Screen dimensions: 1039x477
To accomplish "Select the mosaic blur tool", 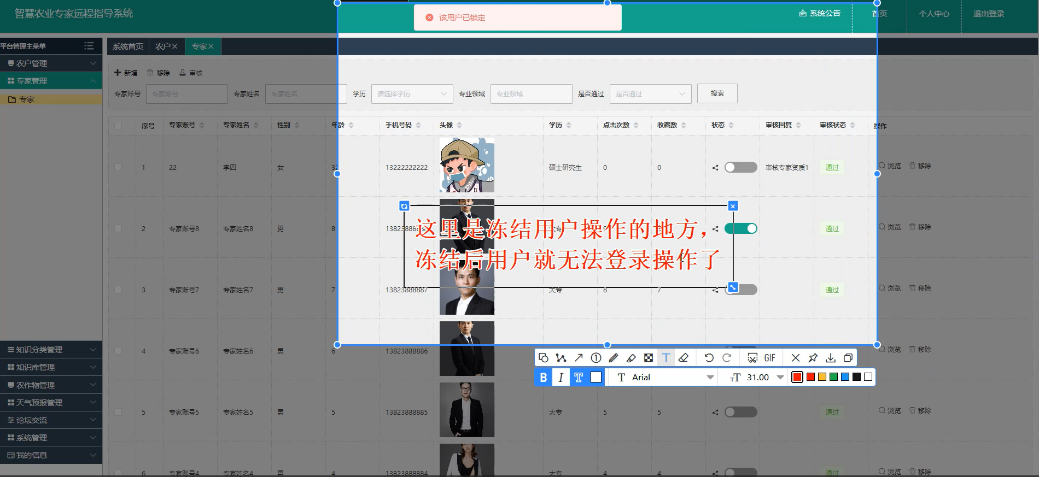I will (649, 358).
